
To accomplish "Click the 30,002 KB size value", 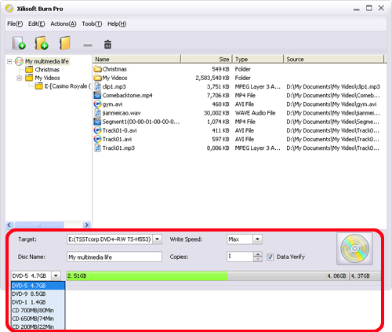I will (216, 113).
